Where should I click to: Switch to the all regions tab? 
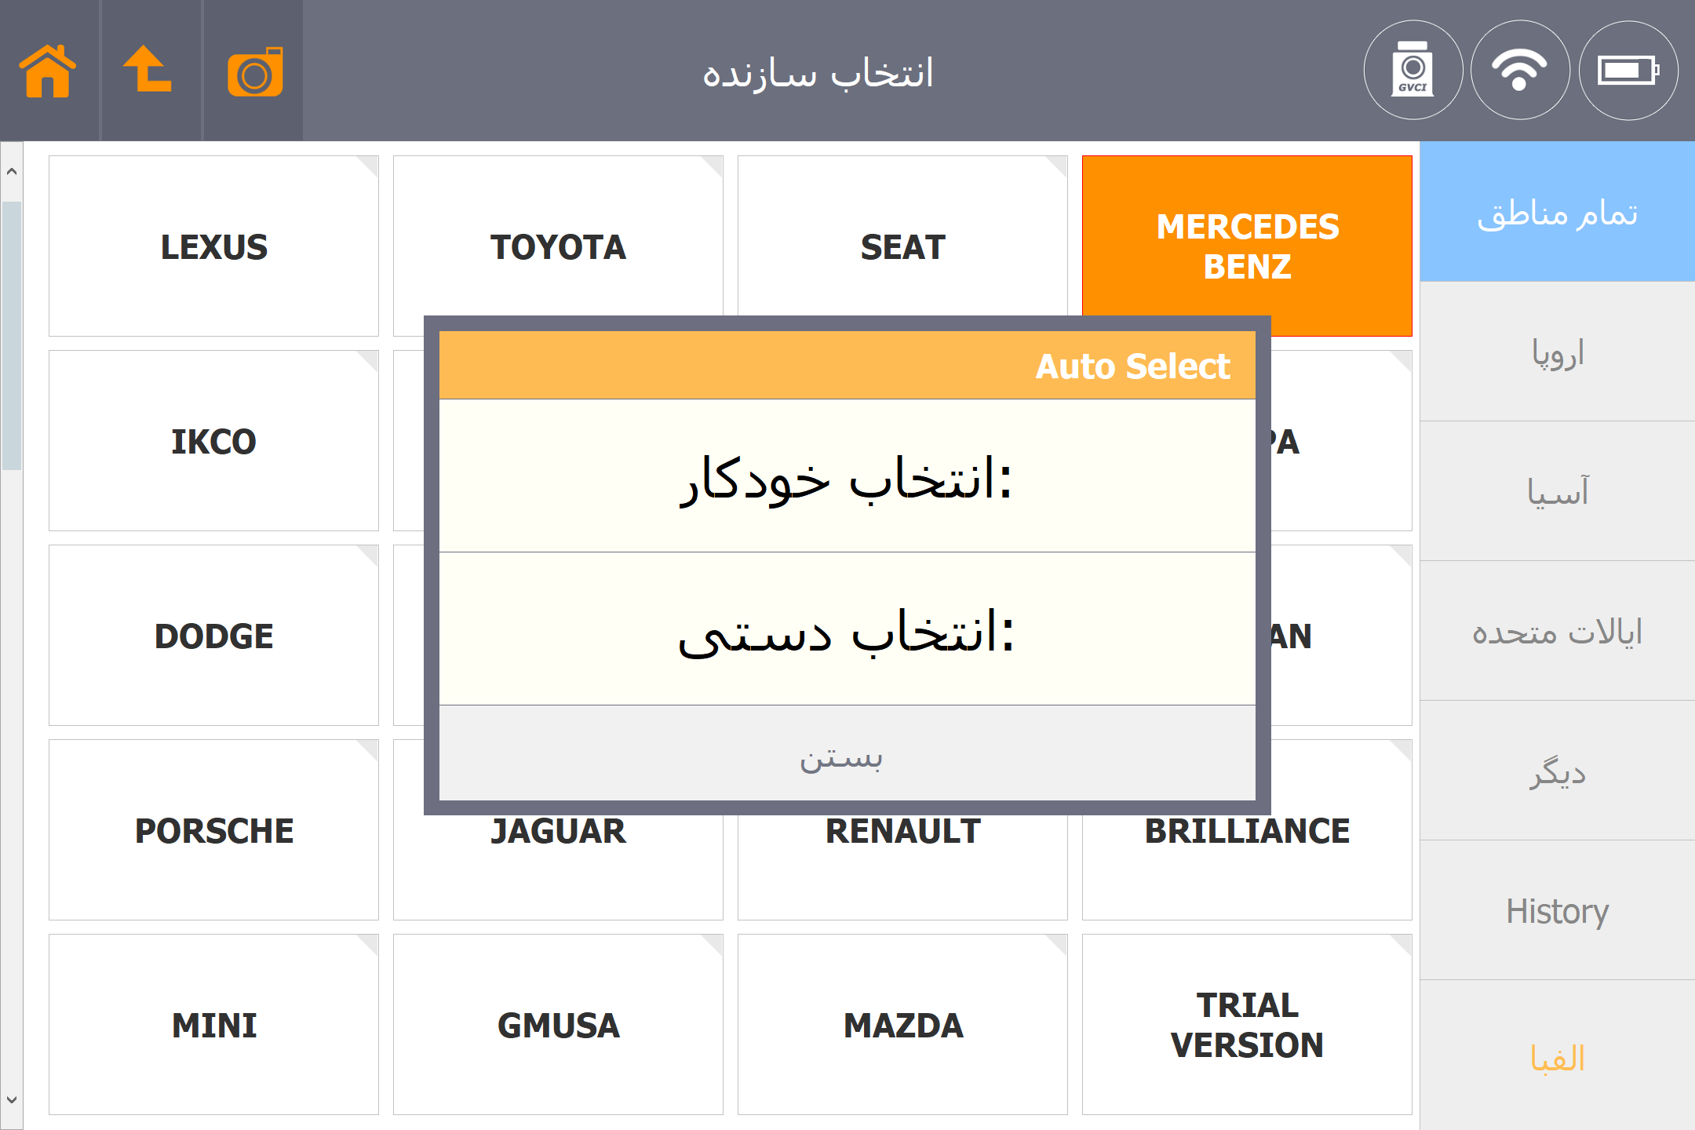pos(1557,213)
